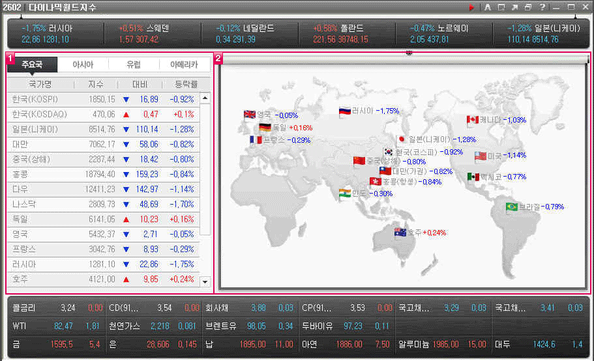Open help with the question mark icon
594x361 pixels.
click(542, 7)
